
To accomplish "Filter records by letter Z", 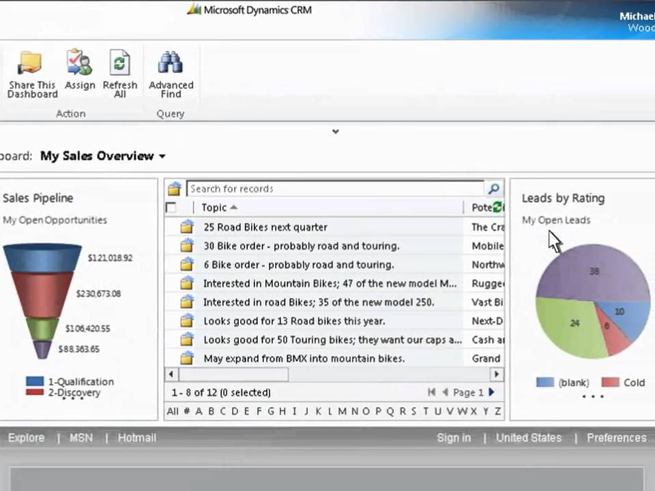I will [x=497, y=411].
